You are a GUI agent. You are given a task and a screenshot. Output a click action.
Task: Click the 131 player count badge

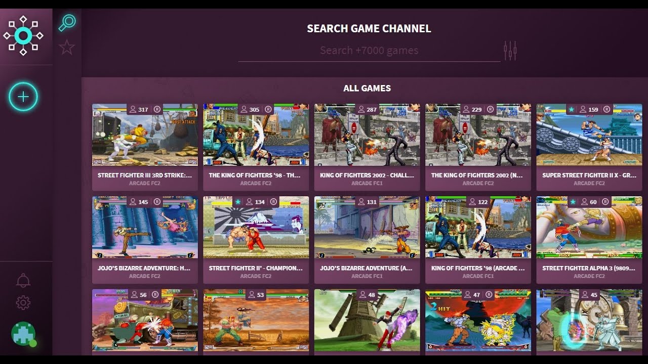367,202
